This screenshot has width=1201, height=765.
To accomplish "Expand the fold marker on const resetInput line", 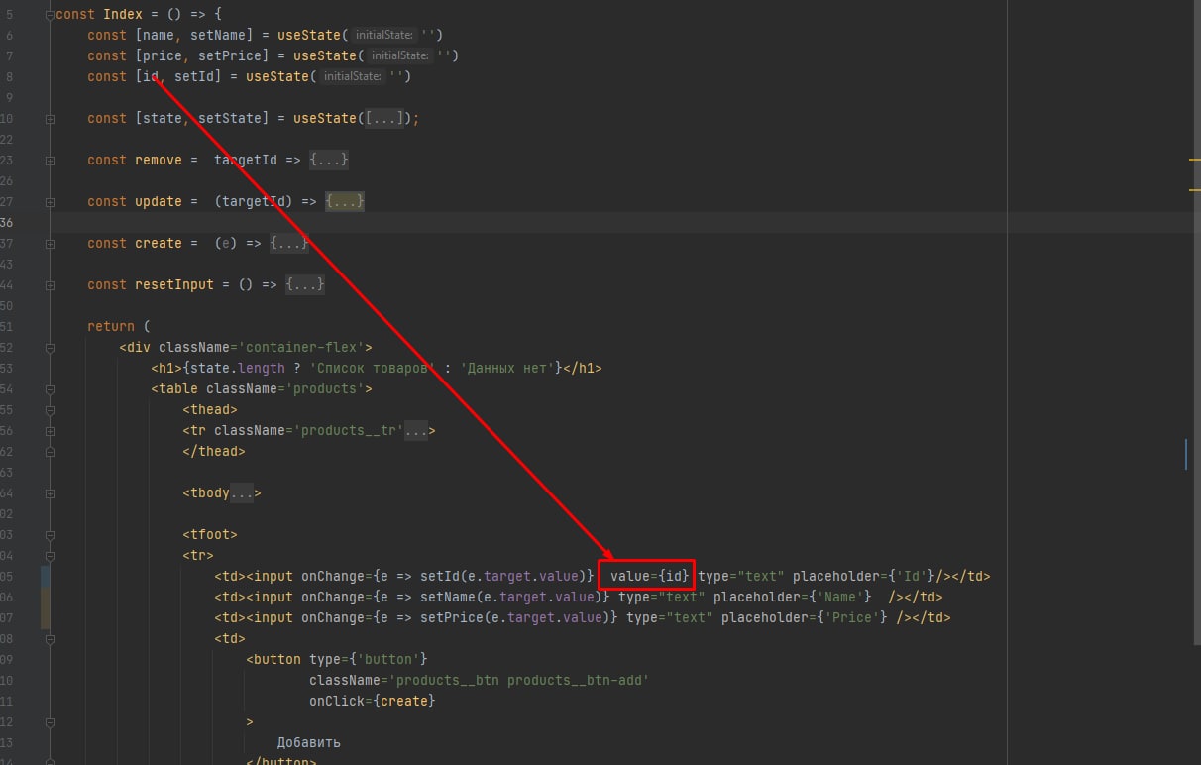I will (x=50, y=284).
